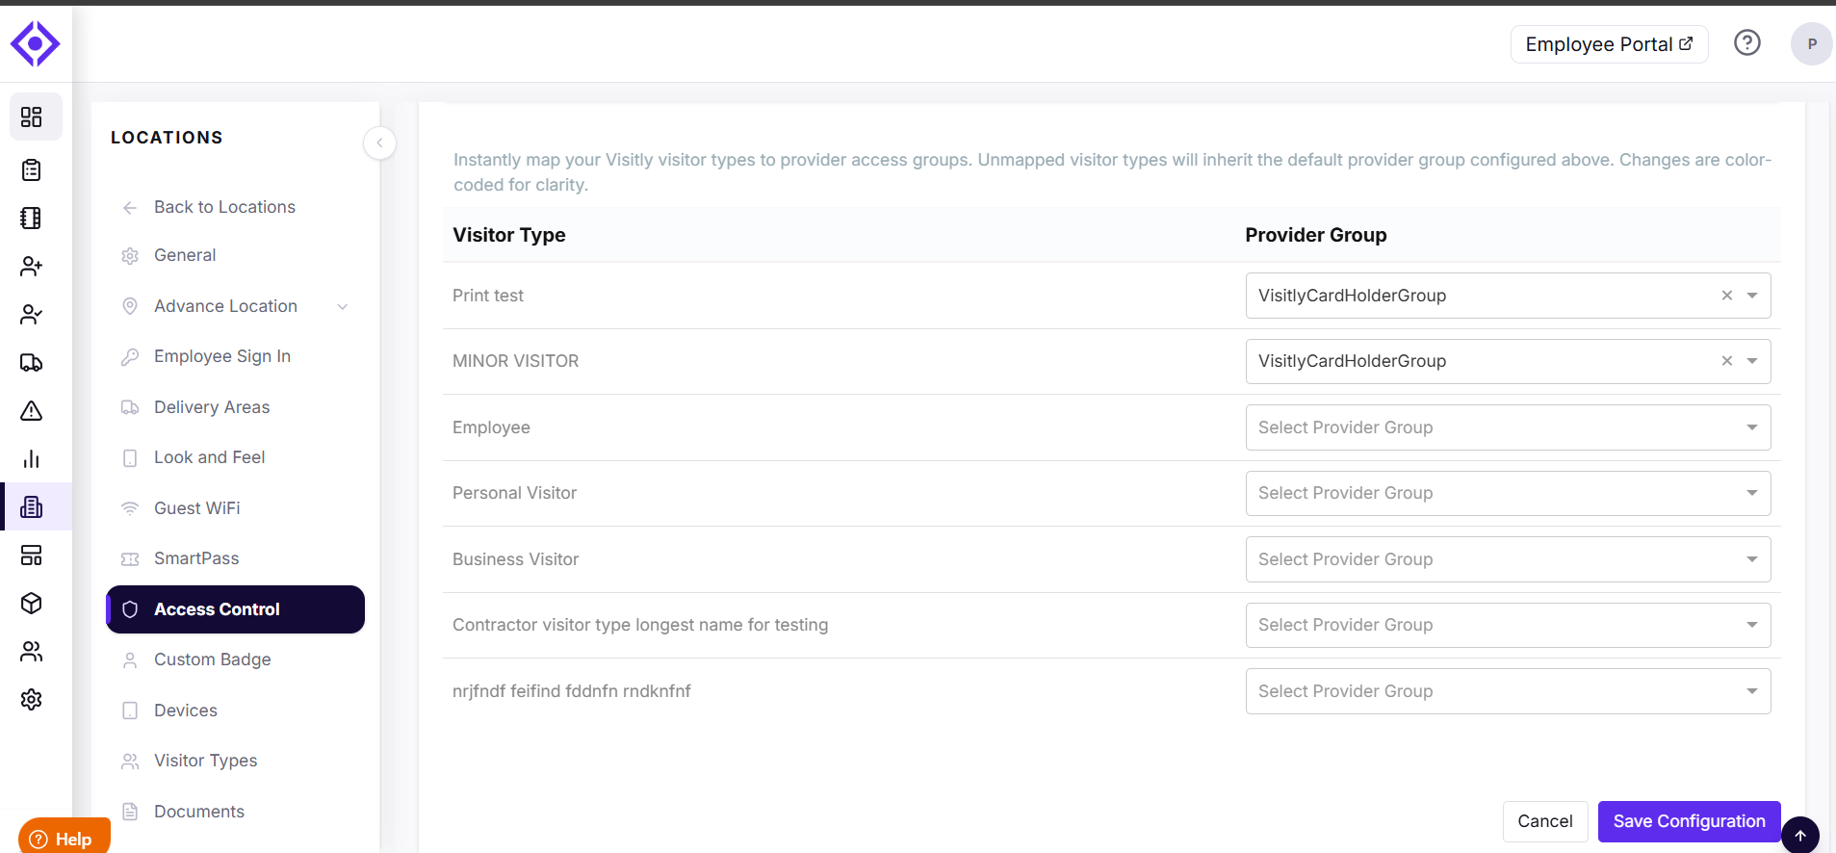Viewport: 1836px width, 853px height.
Task: Click the Back to Locations link
Action: coord(224,207)
